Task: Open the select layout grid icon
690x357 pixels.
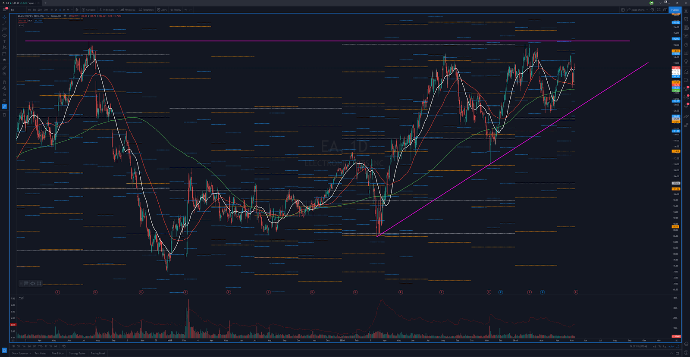Action: pyautogui.click(x=623, y=9)
